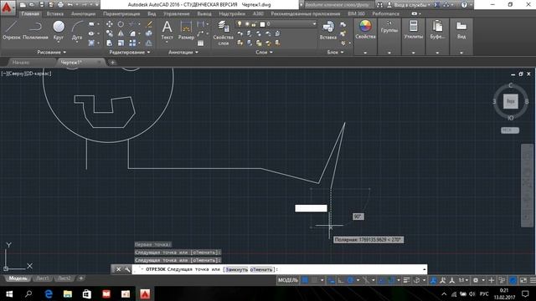Toggle lineweight display in status bar
536x301 pixels.
406,280
